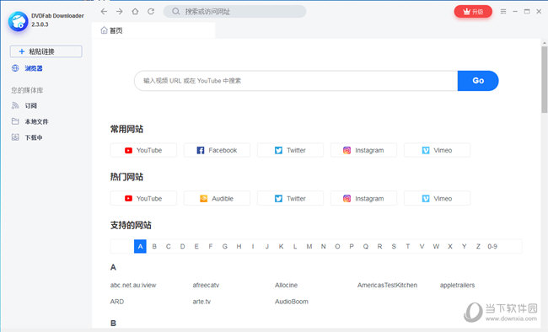Screen dimensions: 548x332
Task: Select letter Y in the site index
Action: click(x=465, y=246)
